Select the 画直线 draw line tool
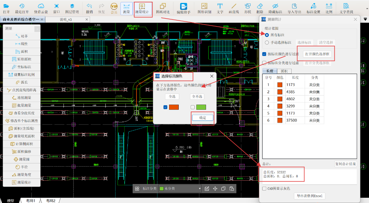Image resolution: width=369 pixels, height=203 pixels. (x=233, y=8)
